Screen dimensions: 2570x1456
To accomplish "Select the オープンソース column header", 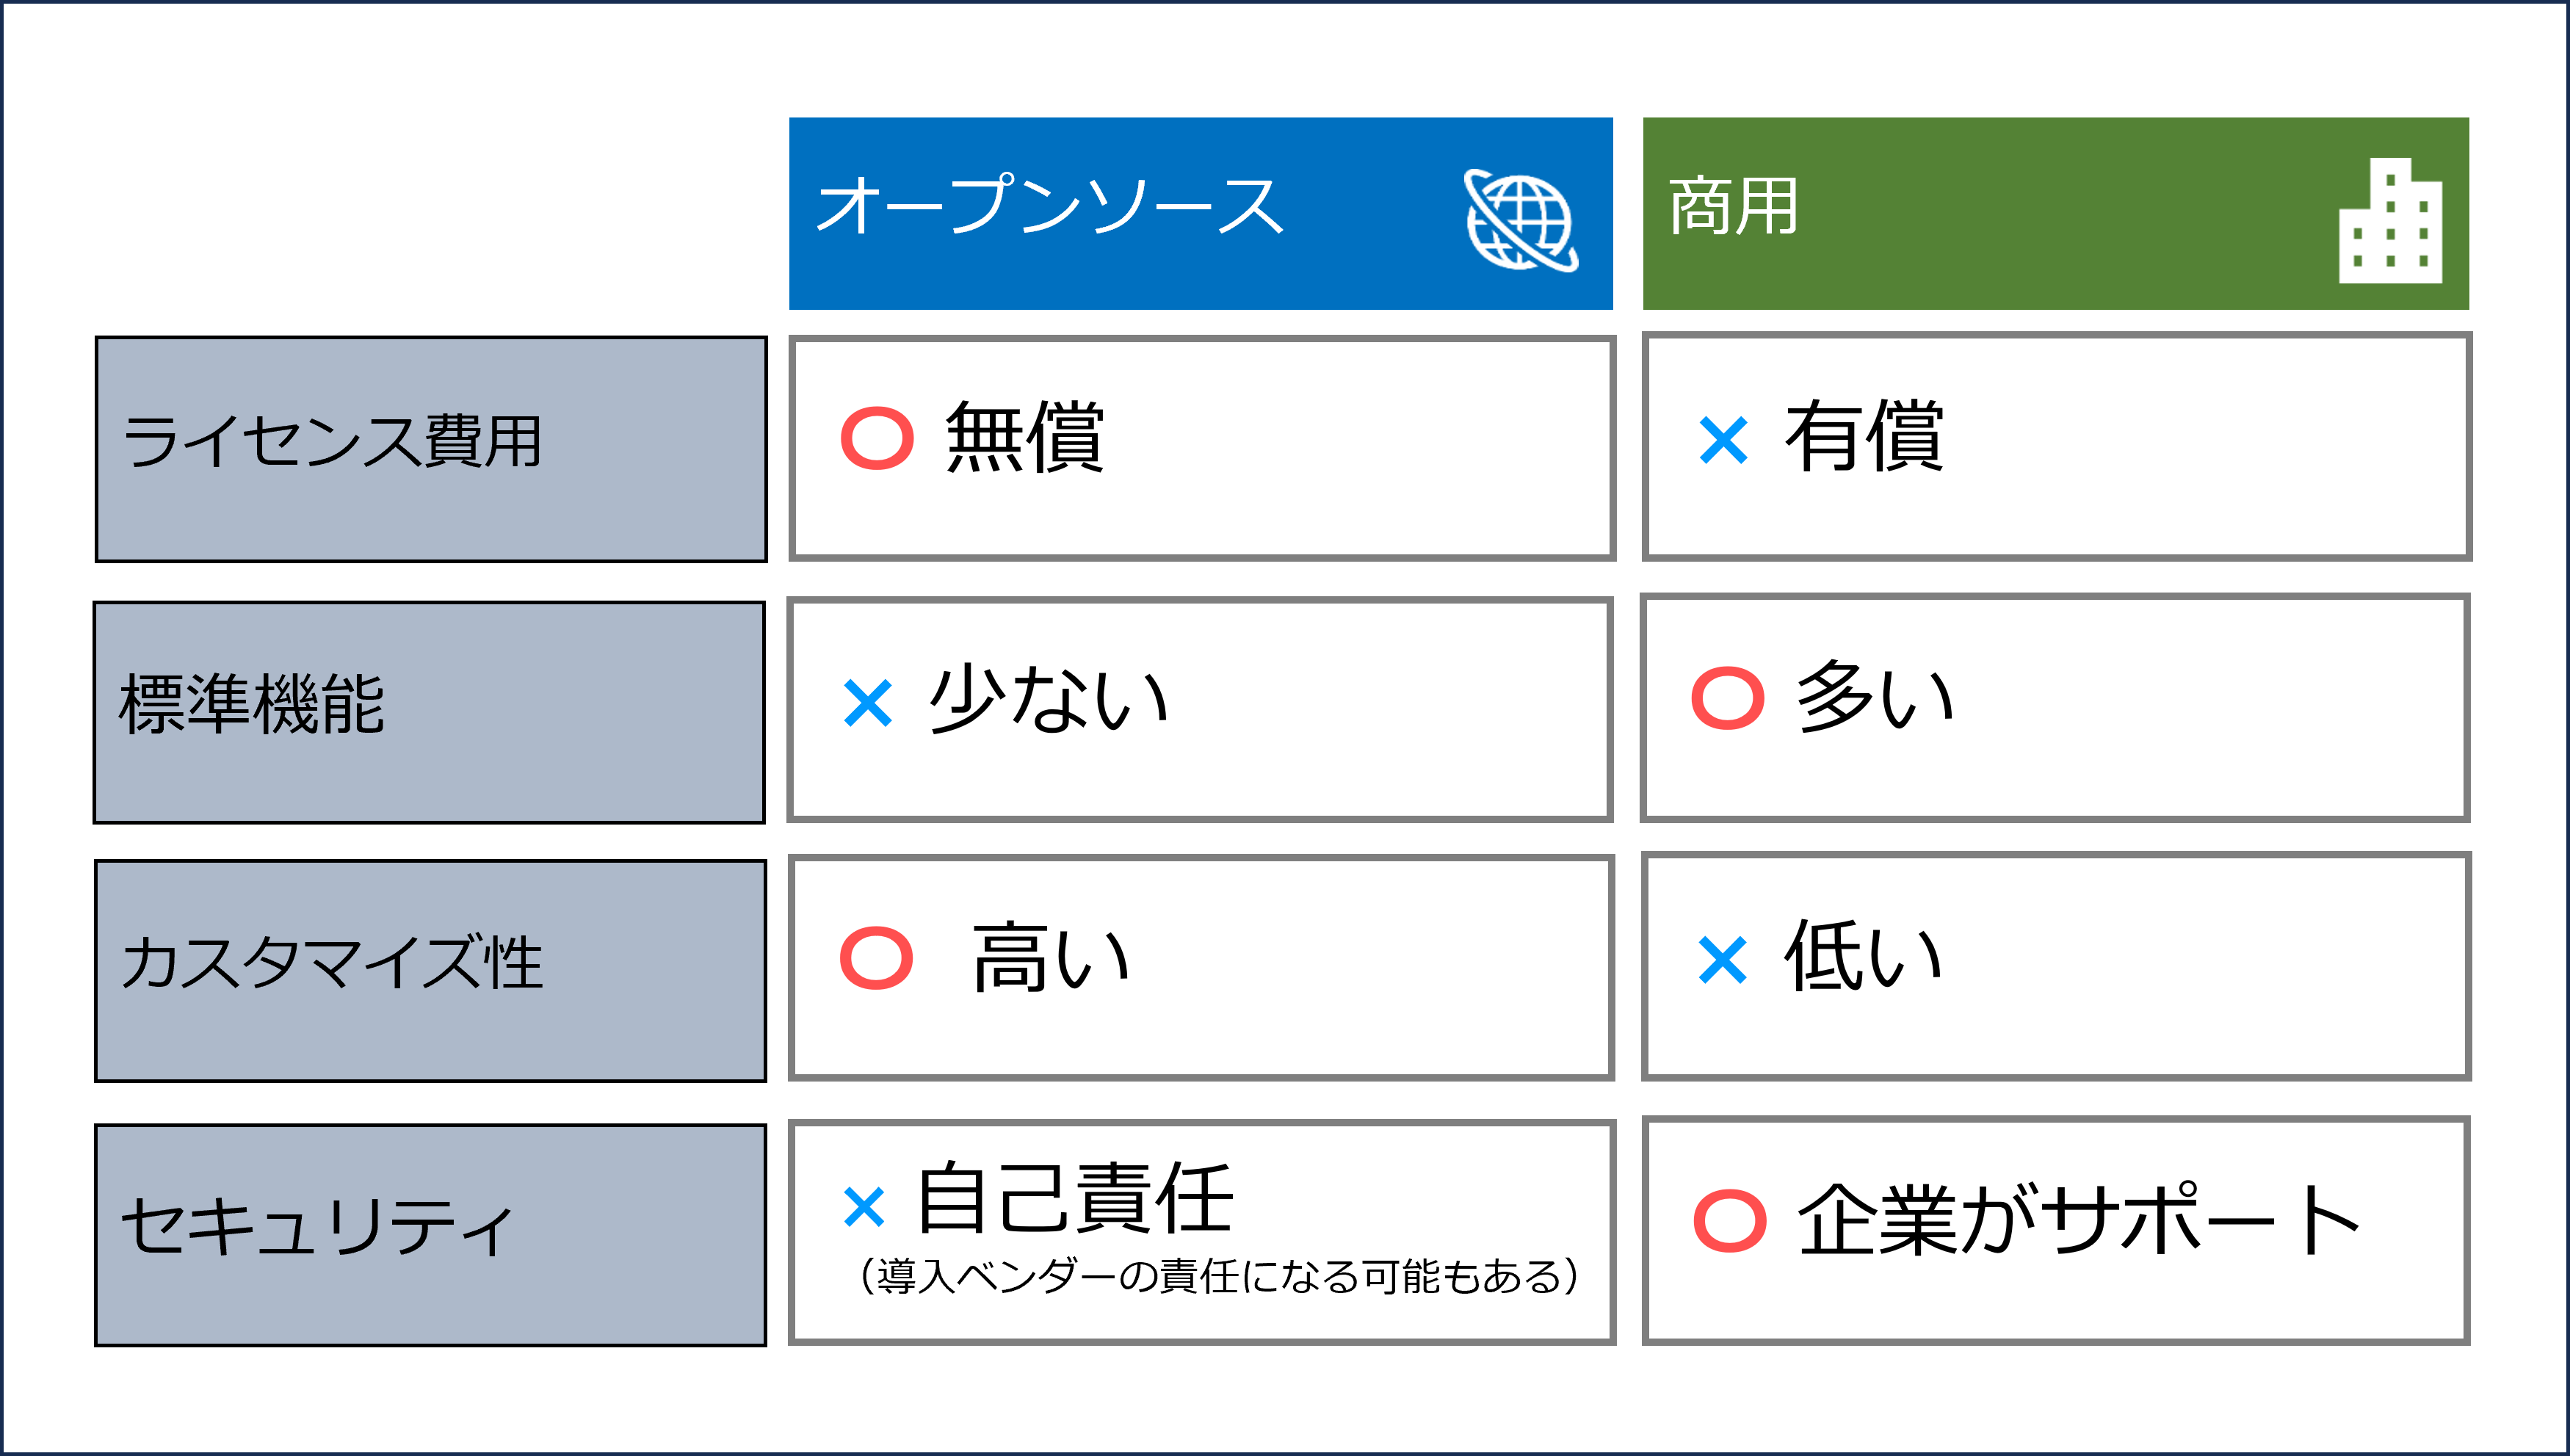I will pyautogui.click(x=1200, y=213).
